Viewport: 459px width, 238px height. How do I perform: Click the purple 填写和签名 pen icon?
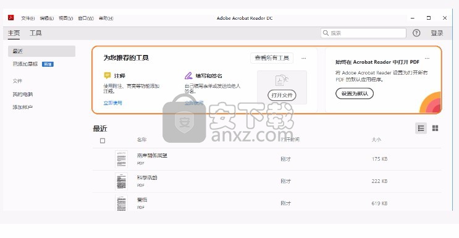click(188, 75)
